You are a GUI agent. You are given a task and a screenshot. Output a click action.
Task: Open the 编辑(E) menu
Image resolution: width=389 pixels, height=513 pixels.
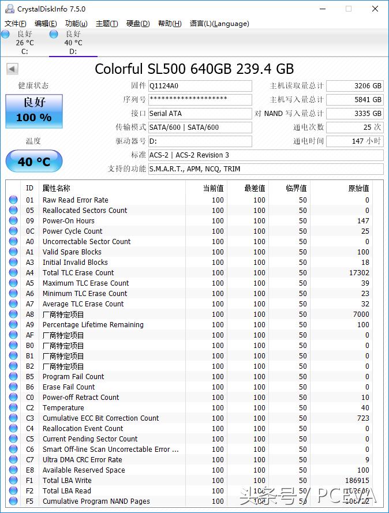[46, 24]
